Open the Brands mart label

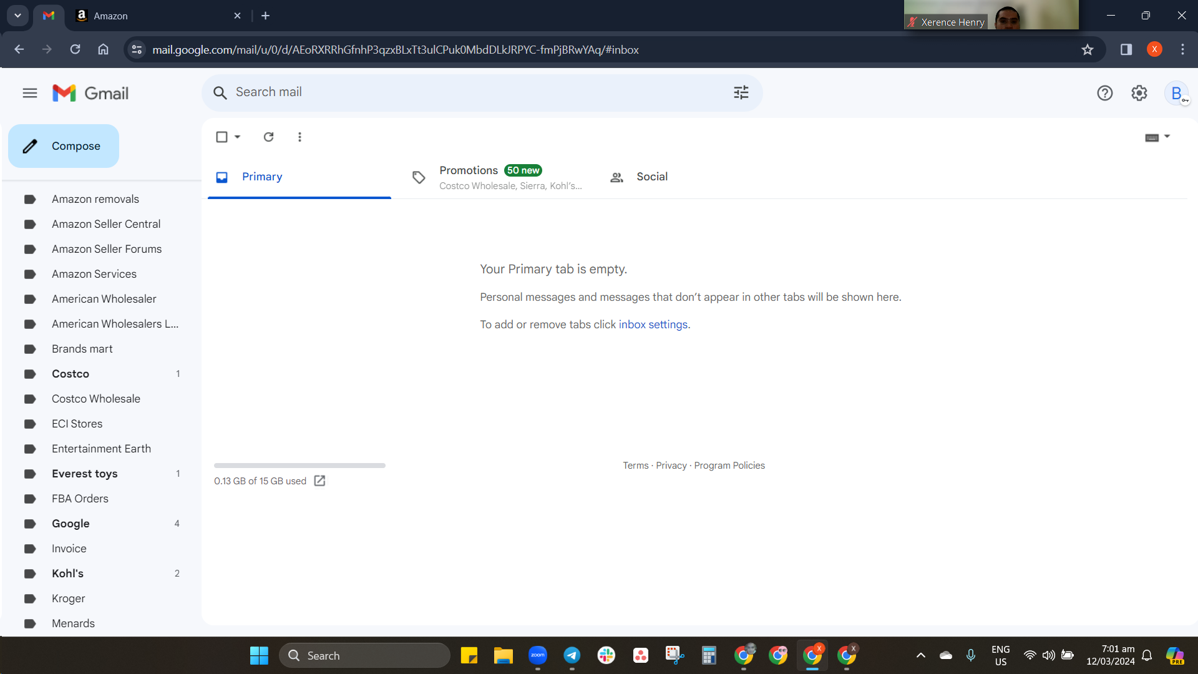[x=82, y=349]
